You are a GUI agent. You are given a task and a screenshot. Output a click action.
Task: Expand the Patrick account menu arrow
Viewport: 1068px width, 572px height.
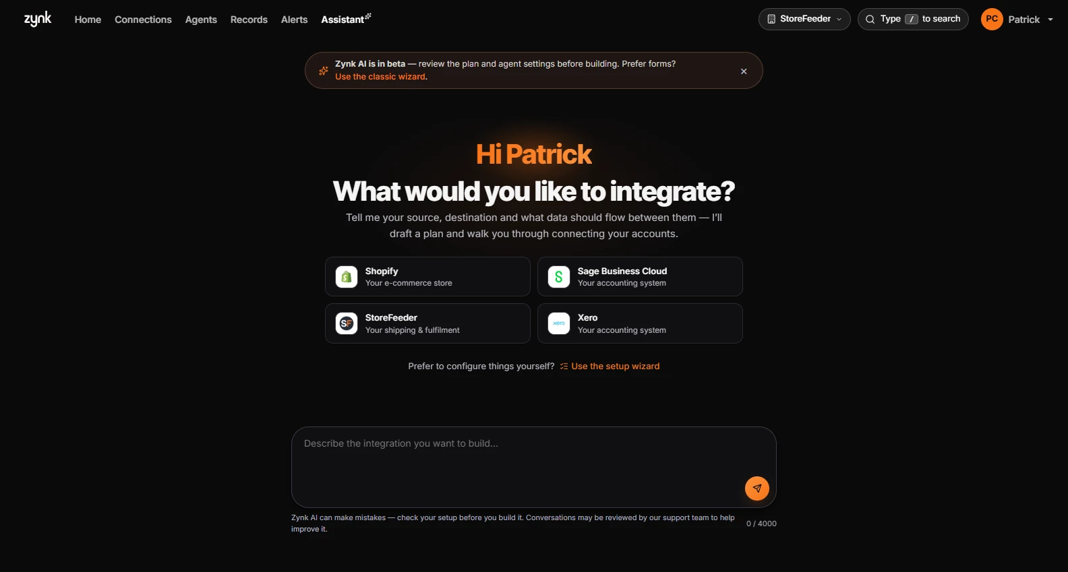pos(1050,20)
